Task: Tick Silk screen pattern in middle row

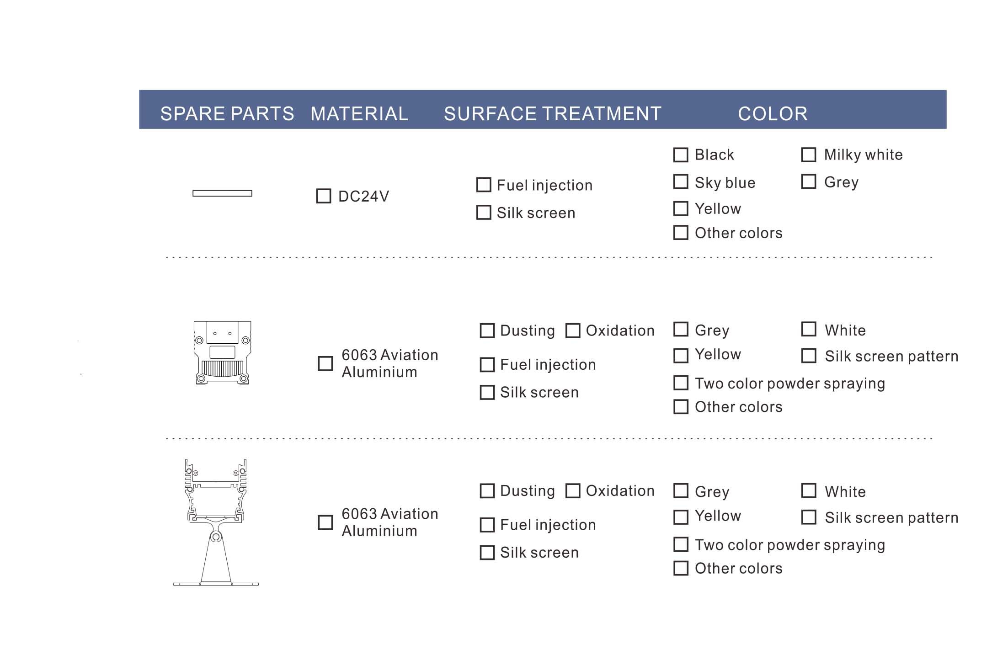Action: pos(809,356)
